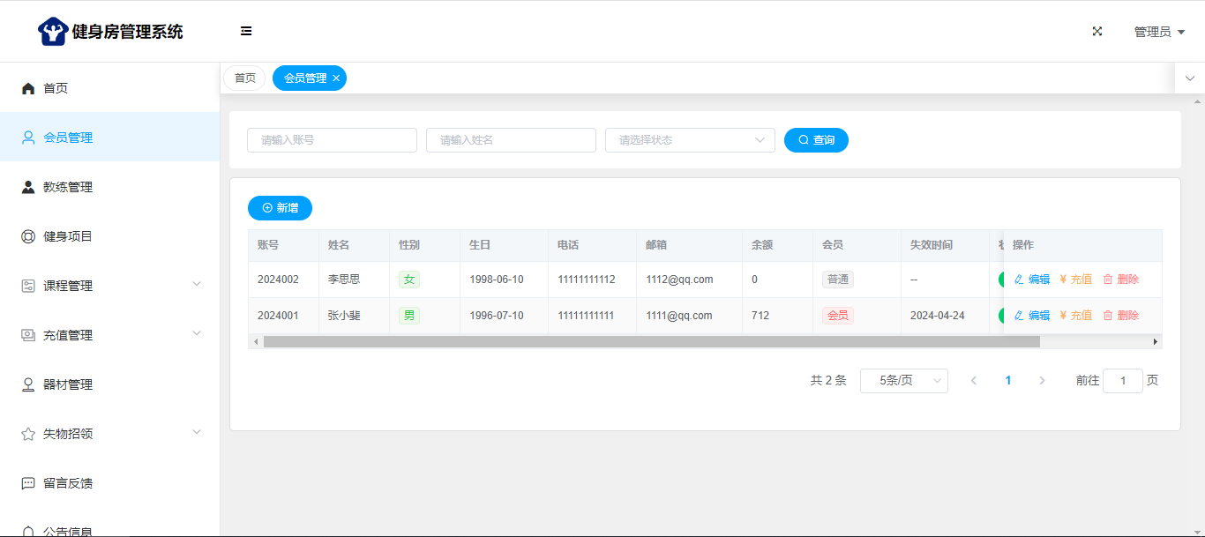Viewport: 1205px width, 537px height.
Task: Expand the 课程管理 submenu
Action: (197, 285)
